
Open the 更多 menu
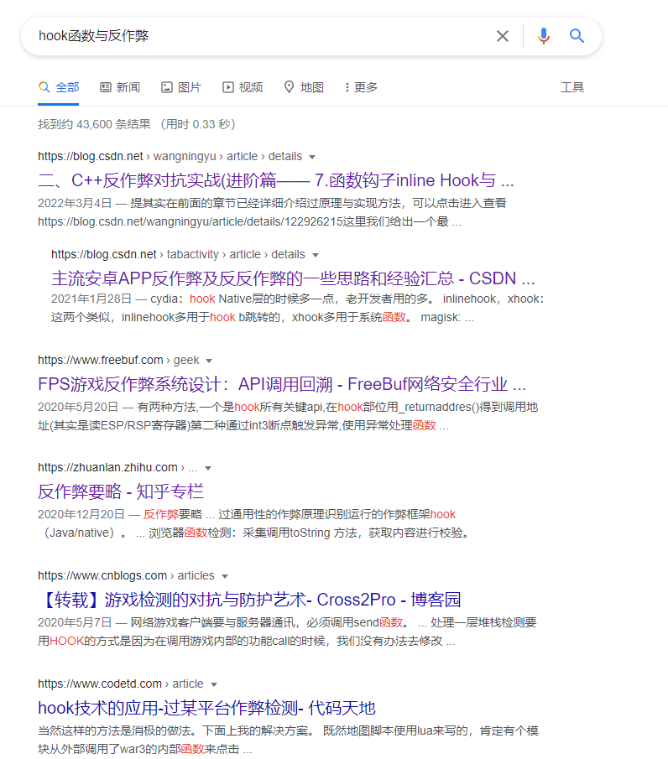pos(362,87)
